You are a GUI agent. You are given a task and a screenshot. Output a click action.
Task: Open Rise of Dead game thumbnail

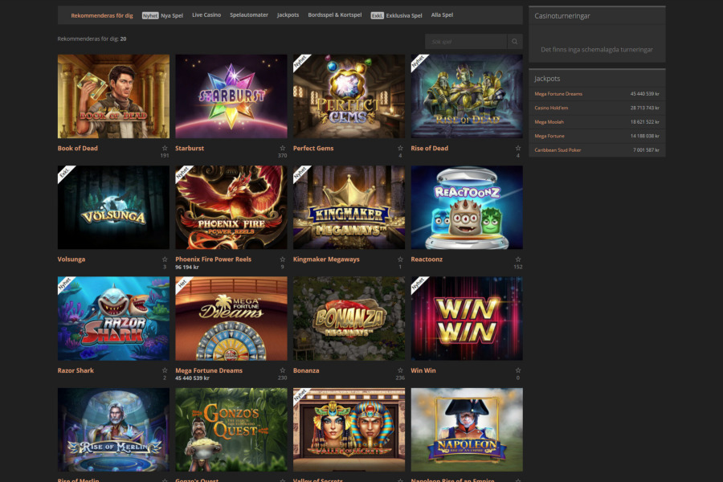click(x=467, y=96)
